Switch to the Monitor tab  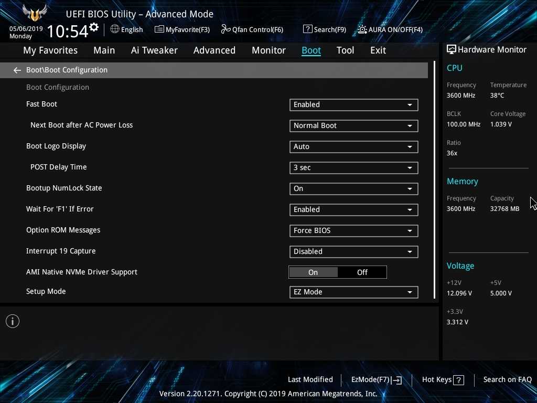tap(269, 50)
